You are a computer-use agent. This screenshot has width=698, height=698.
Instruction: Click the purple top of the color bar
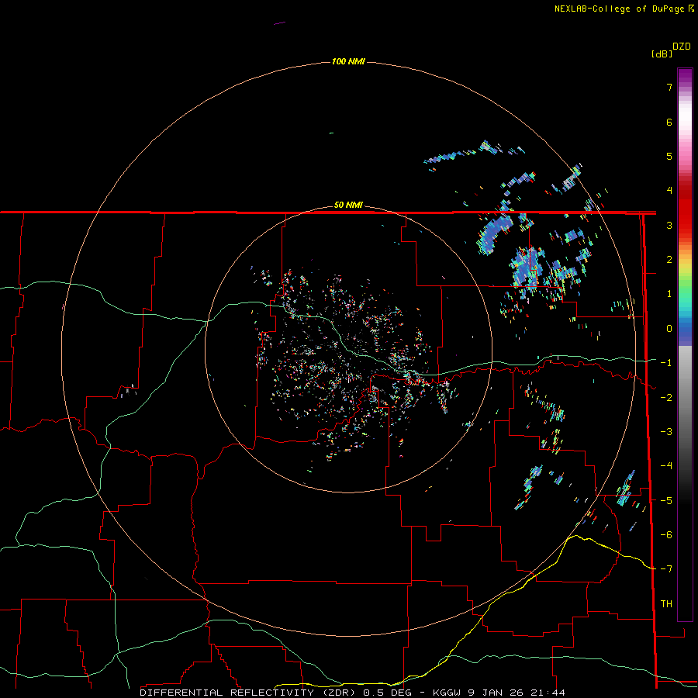point(685,77)
